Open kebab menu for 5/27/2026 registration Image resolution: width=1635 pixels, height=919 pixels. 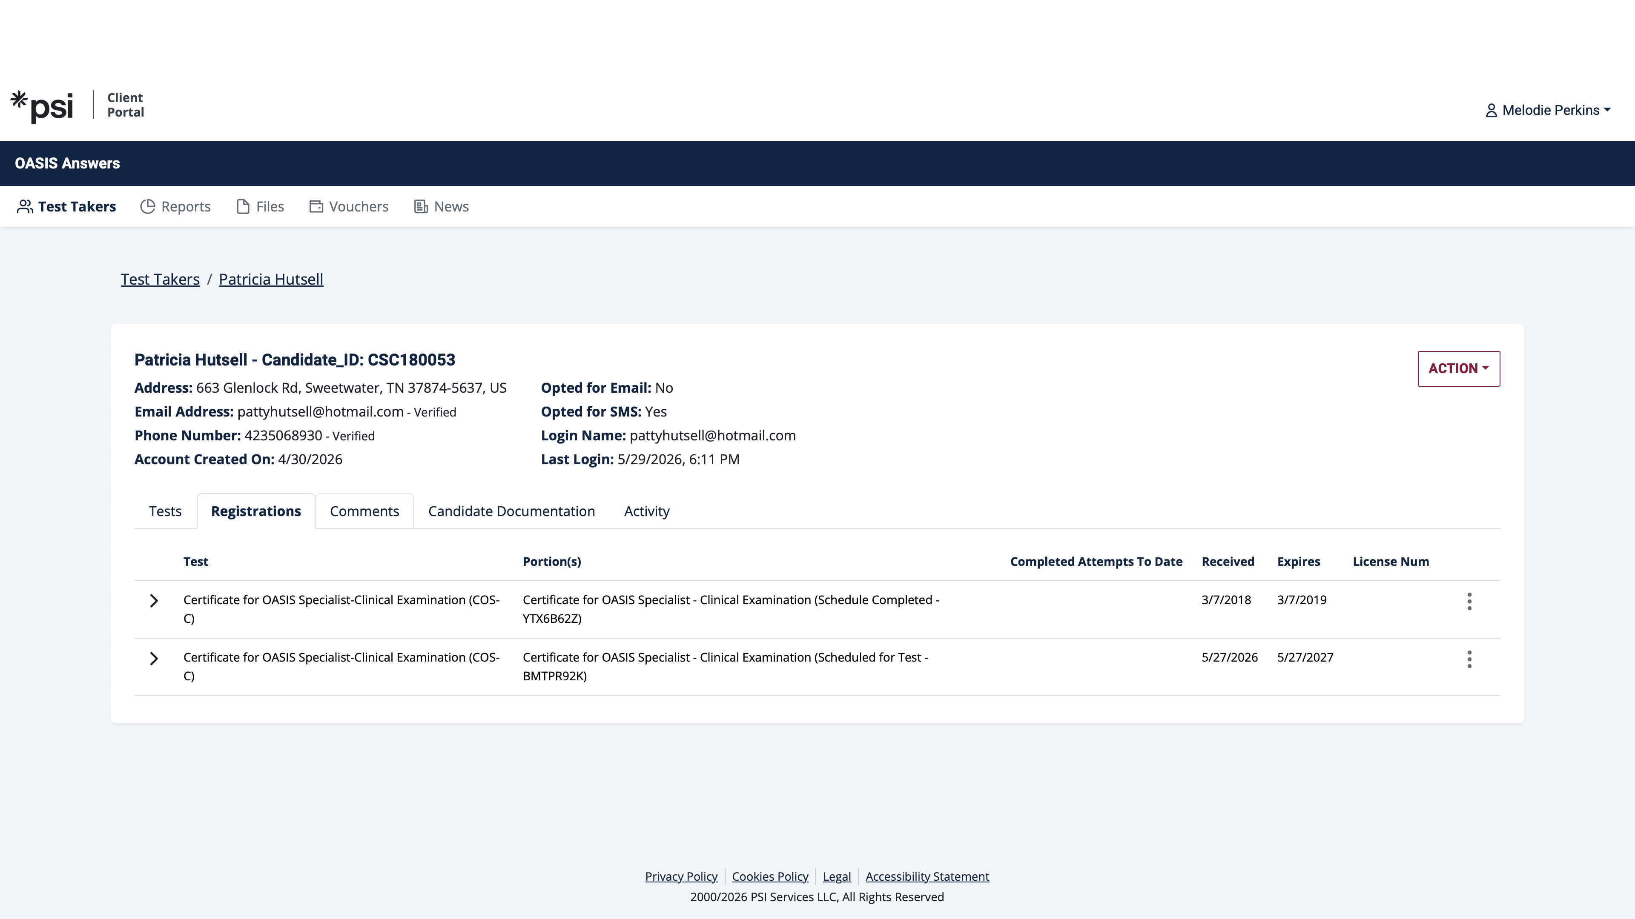(x=1469, y=659)
